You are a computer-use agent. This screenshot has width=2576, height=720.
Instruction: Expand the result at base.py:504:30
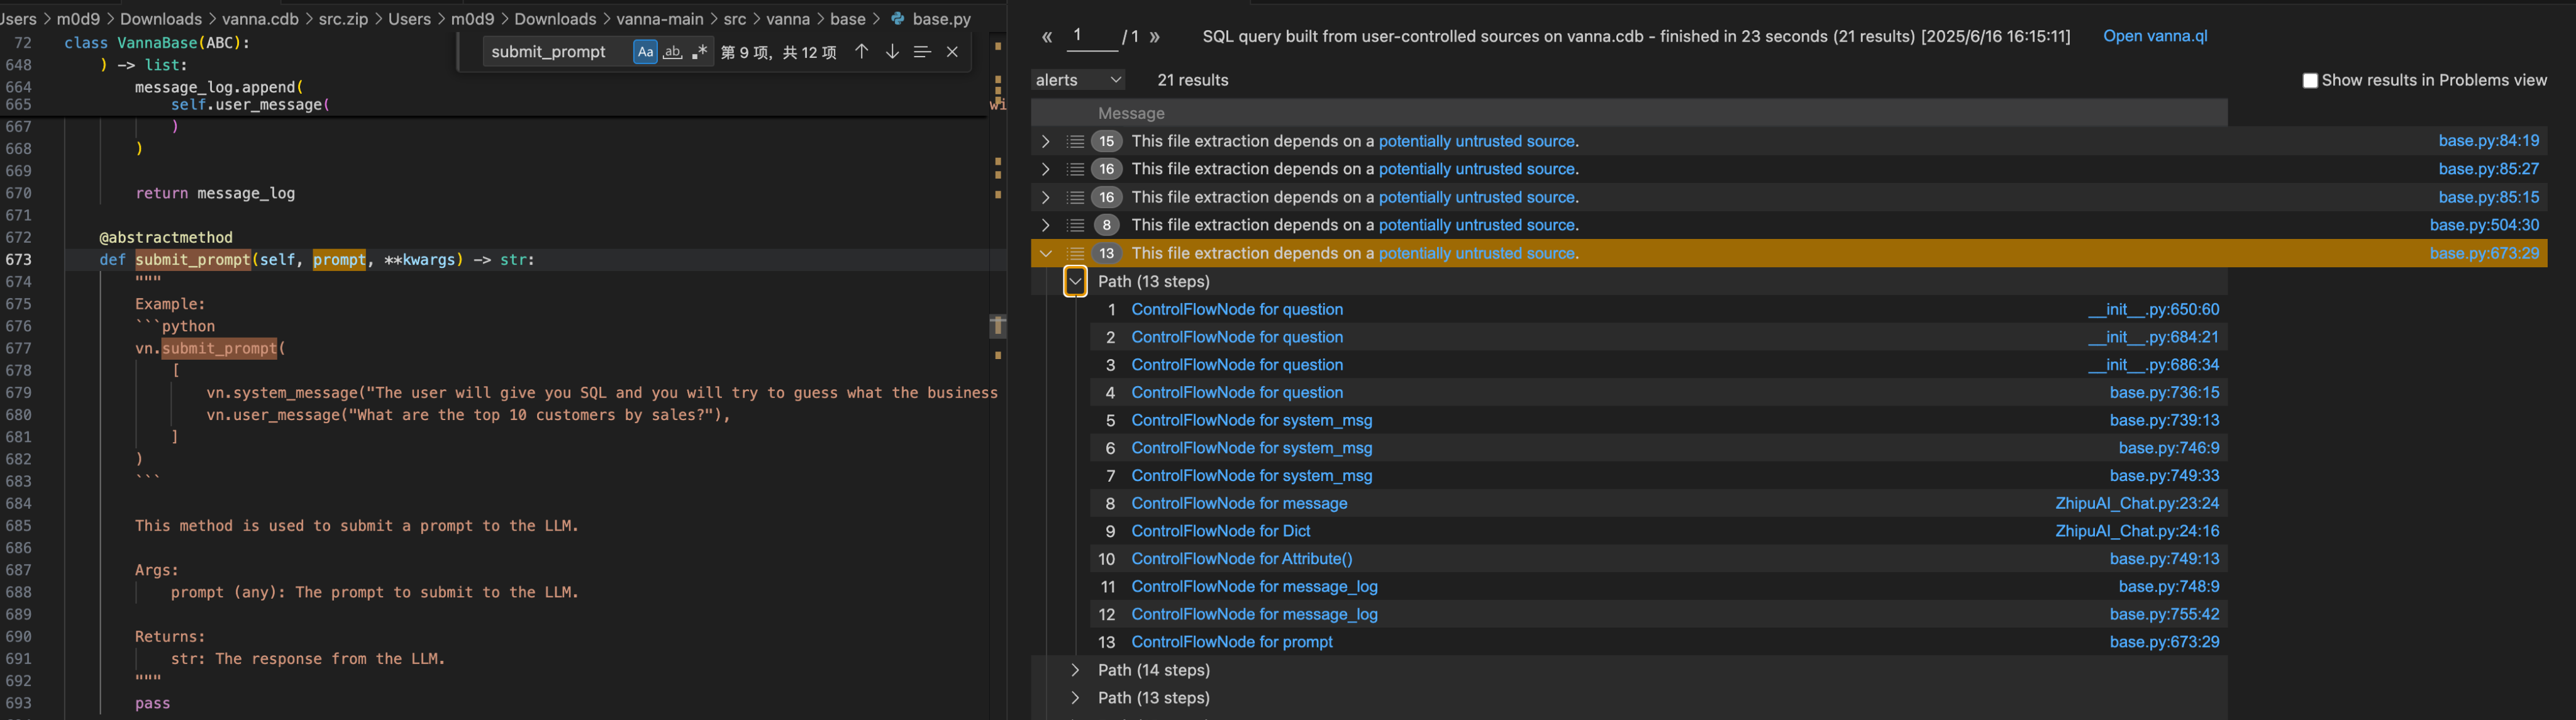[1045, 225]
